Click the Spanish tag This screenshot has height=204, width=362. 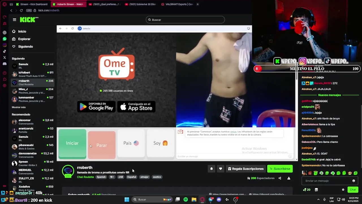point(101,177)
